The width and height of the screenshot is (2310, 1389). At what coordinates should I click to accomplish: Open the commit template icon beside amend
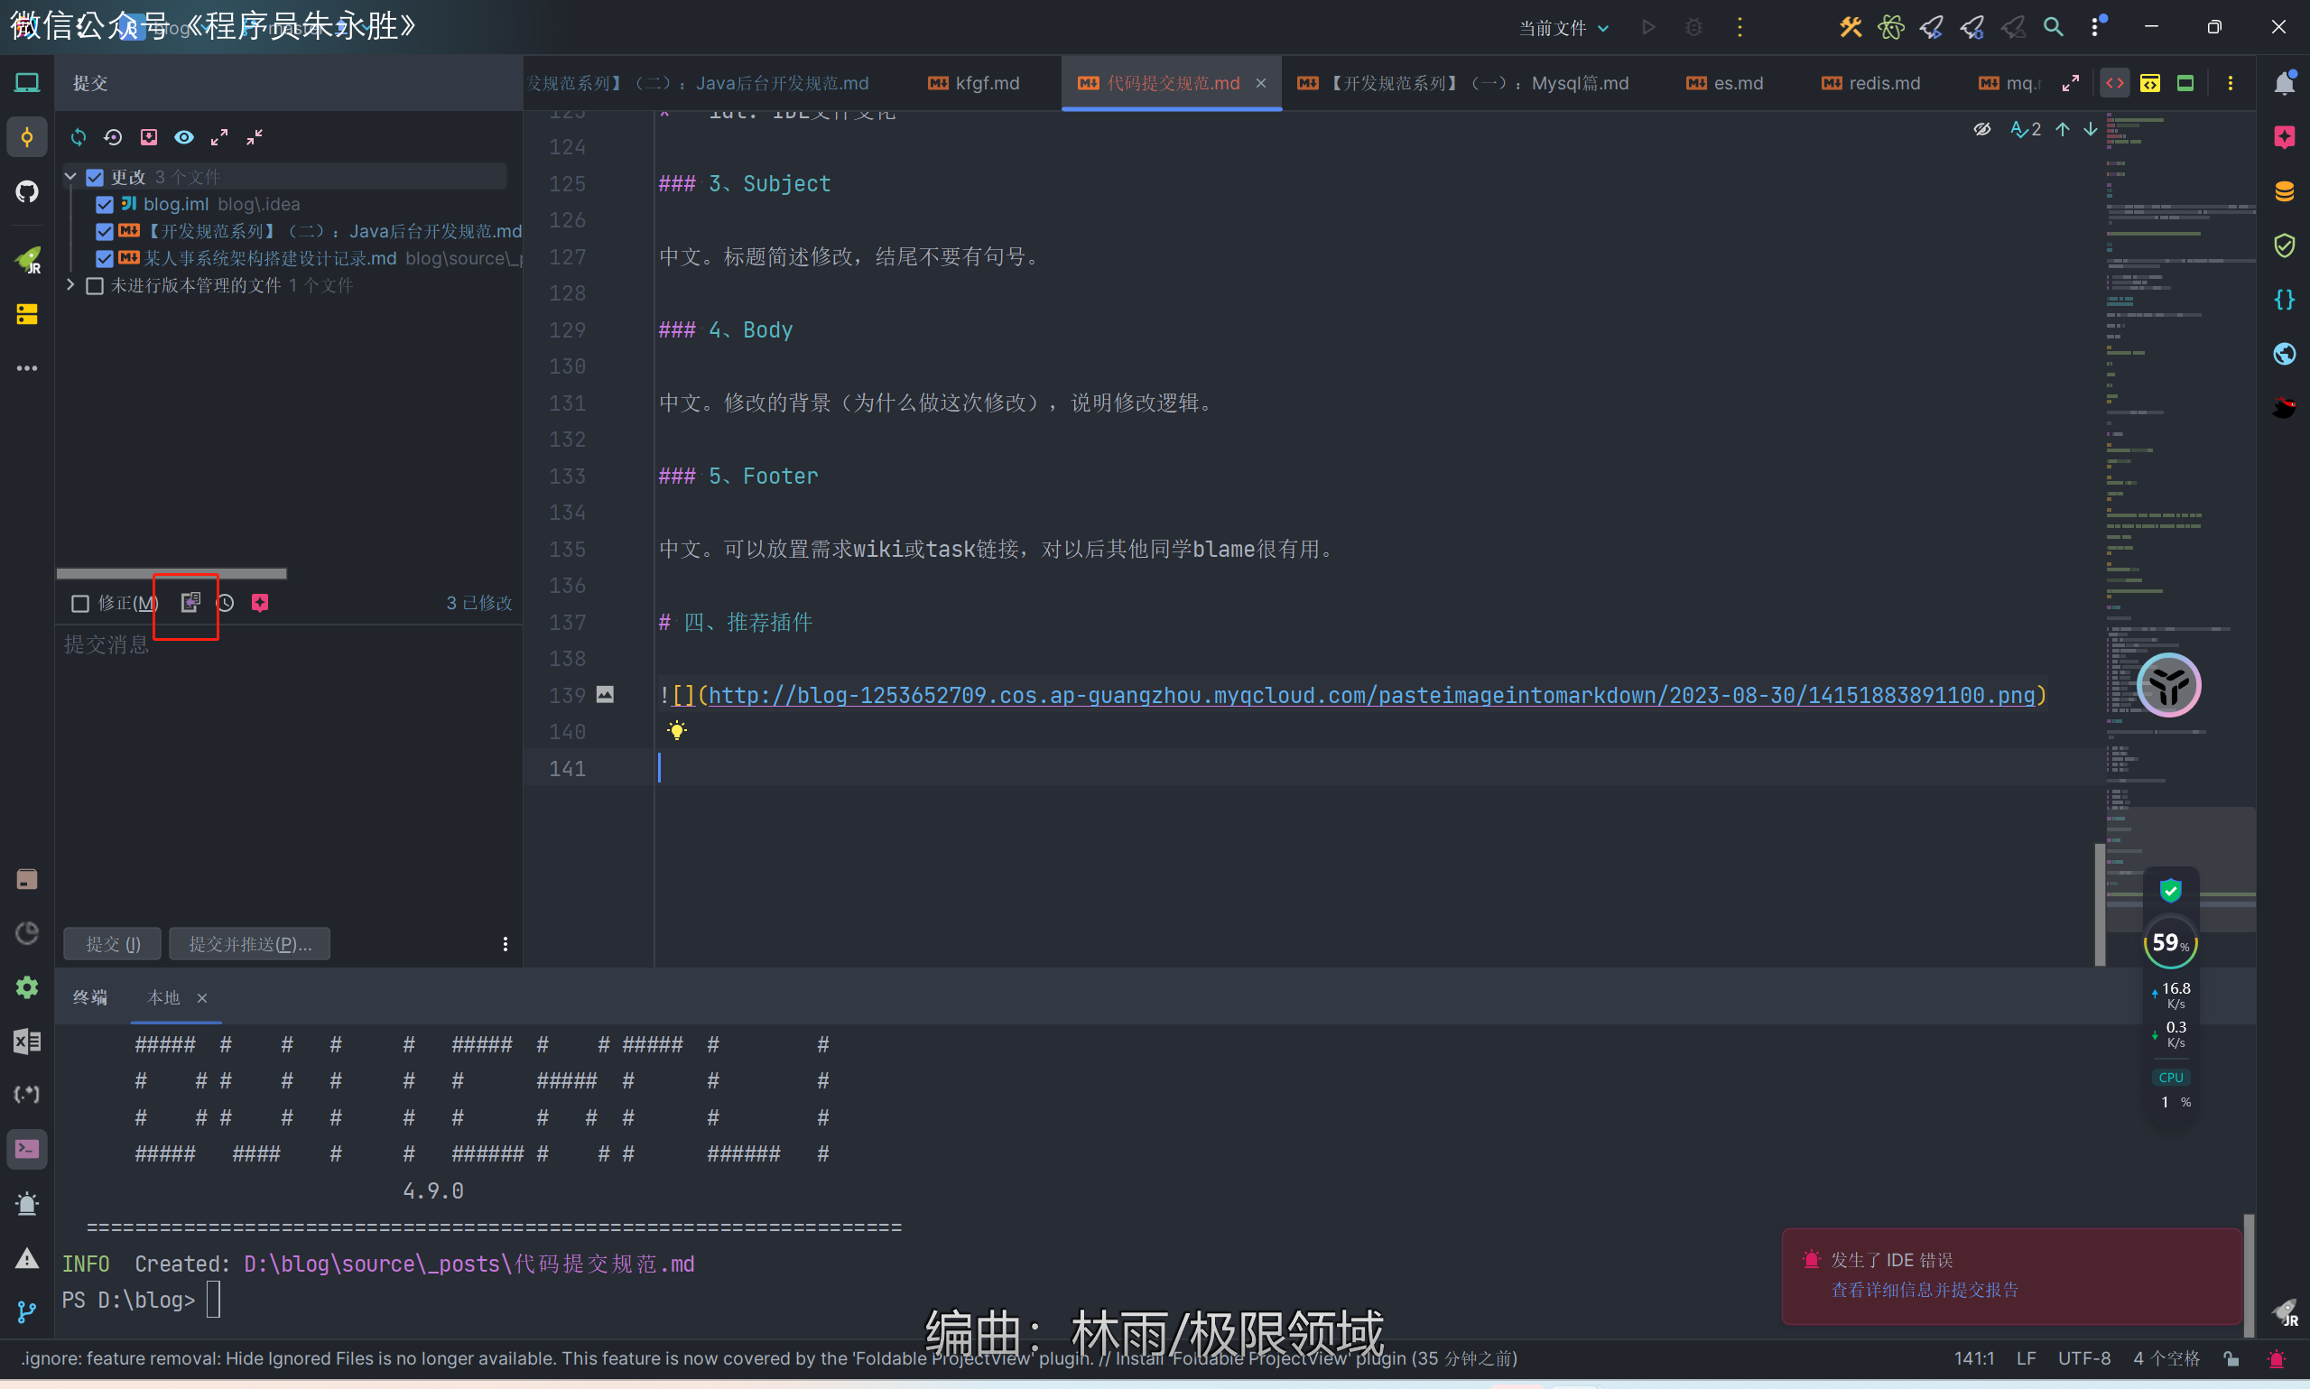coord(190,602)
